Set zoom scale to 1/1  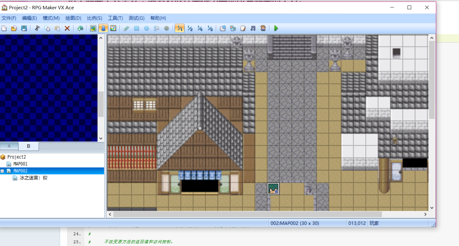180,28
